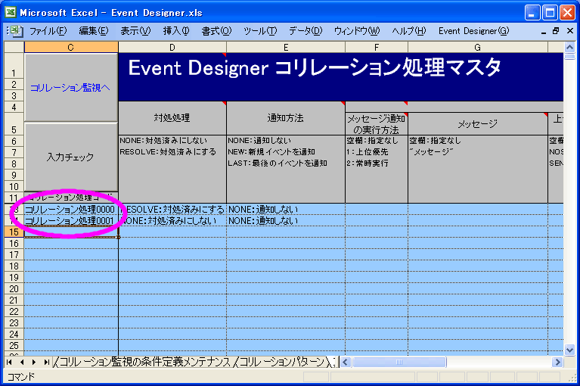Go to previous sheet tab arrow
580x386 pixels.
click(22, 362)
